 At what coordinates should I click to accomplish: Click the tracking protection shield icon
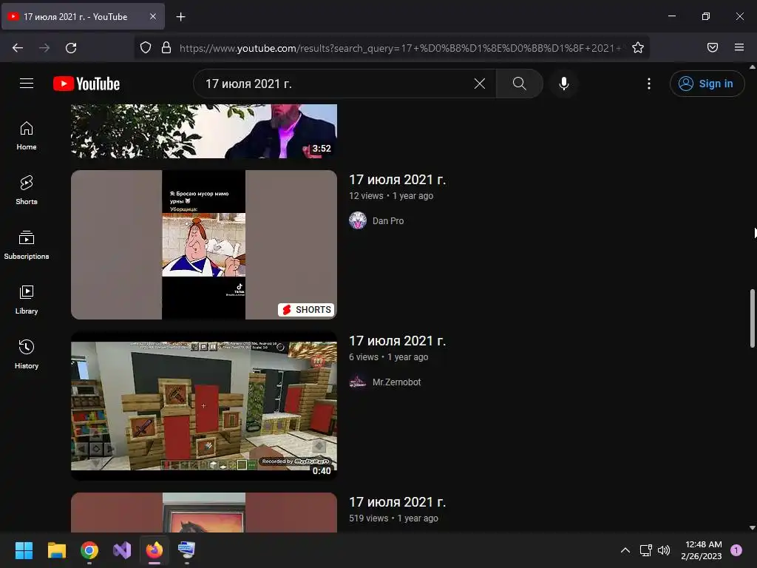pos(146,47)
